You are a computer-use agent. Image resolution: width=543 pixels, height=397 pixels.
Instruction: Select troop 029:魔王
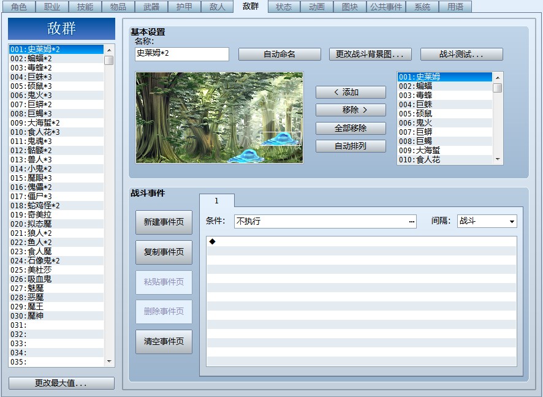coord(56,307)
